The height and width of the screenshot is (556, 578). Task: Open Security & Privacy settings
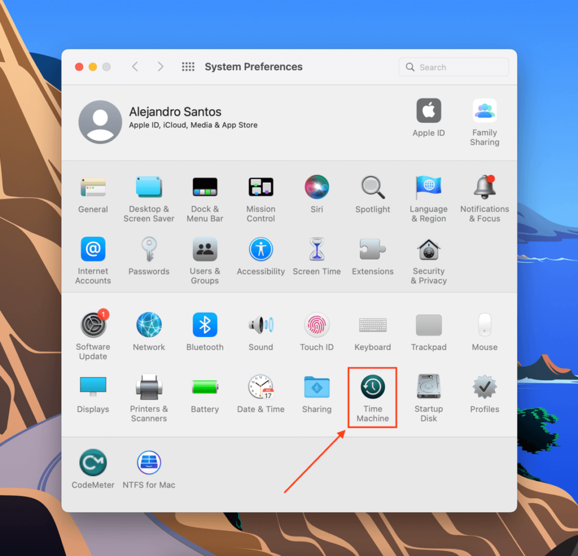[x=428, y=250]
